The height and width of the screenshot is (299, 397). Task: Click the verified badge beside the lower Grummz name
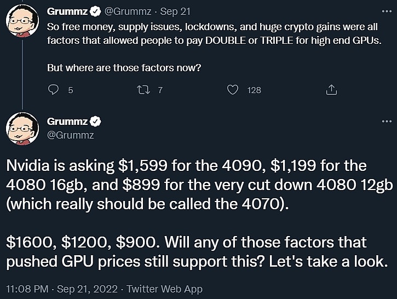[x=95, y=122]
